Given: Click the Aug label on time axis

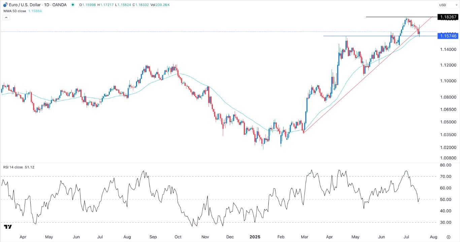Looking at the screenshot, I should 434,237.
